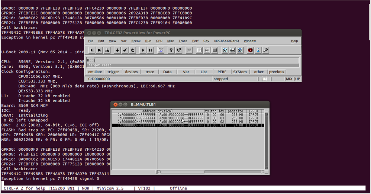
Task: Click the 'other' softkey button
Action: coord(259,72)
